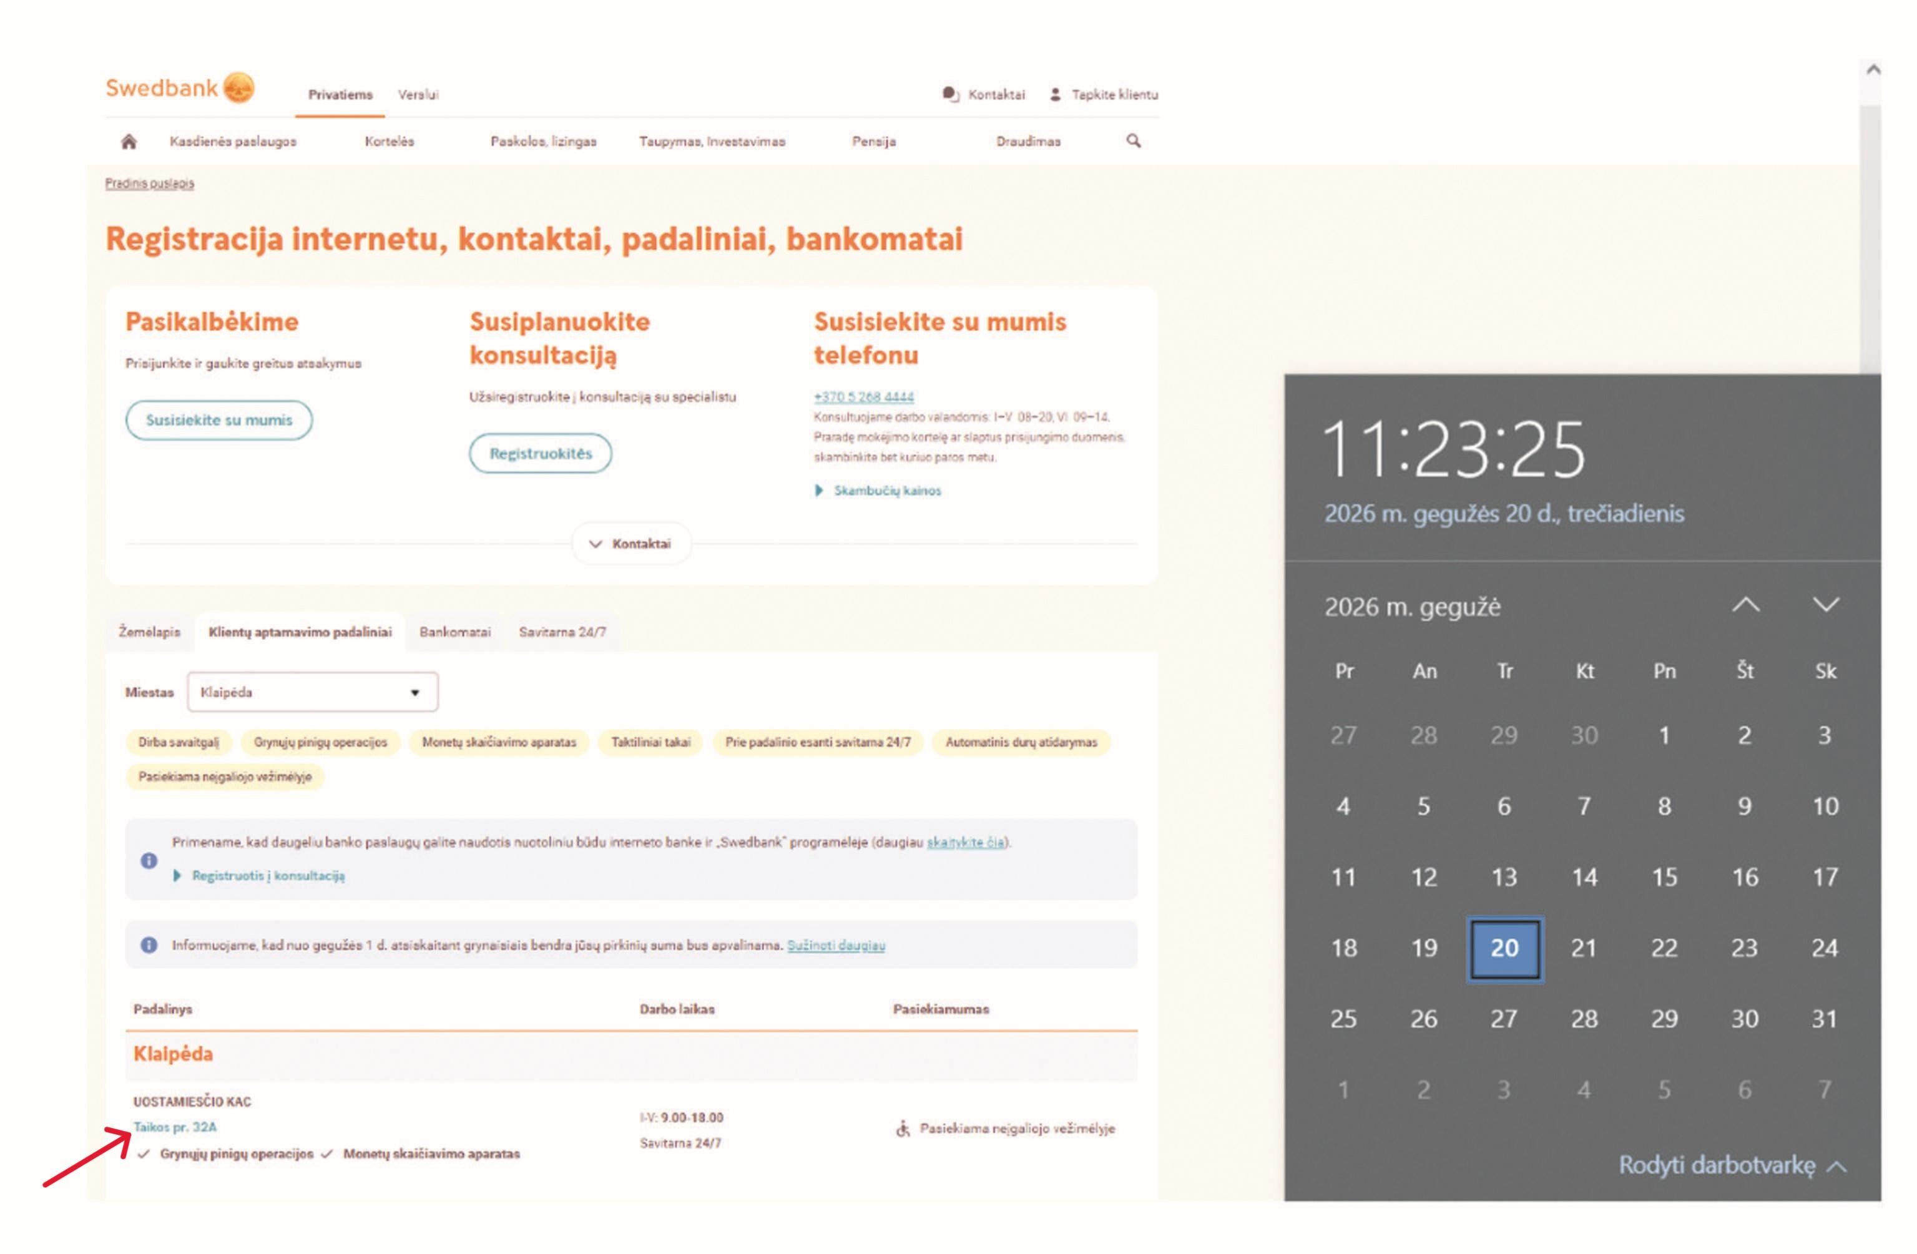Toggle filter Dirba savaitgalį
The width and height of the screenshot is (1917, 1254).
click(x=179, y=742)
